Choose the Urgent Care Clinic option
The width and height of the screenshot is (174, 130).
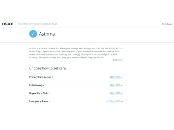click(38, 93)
